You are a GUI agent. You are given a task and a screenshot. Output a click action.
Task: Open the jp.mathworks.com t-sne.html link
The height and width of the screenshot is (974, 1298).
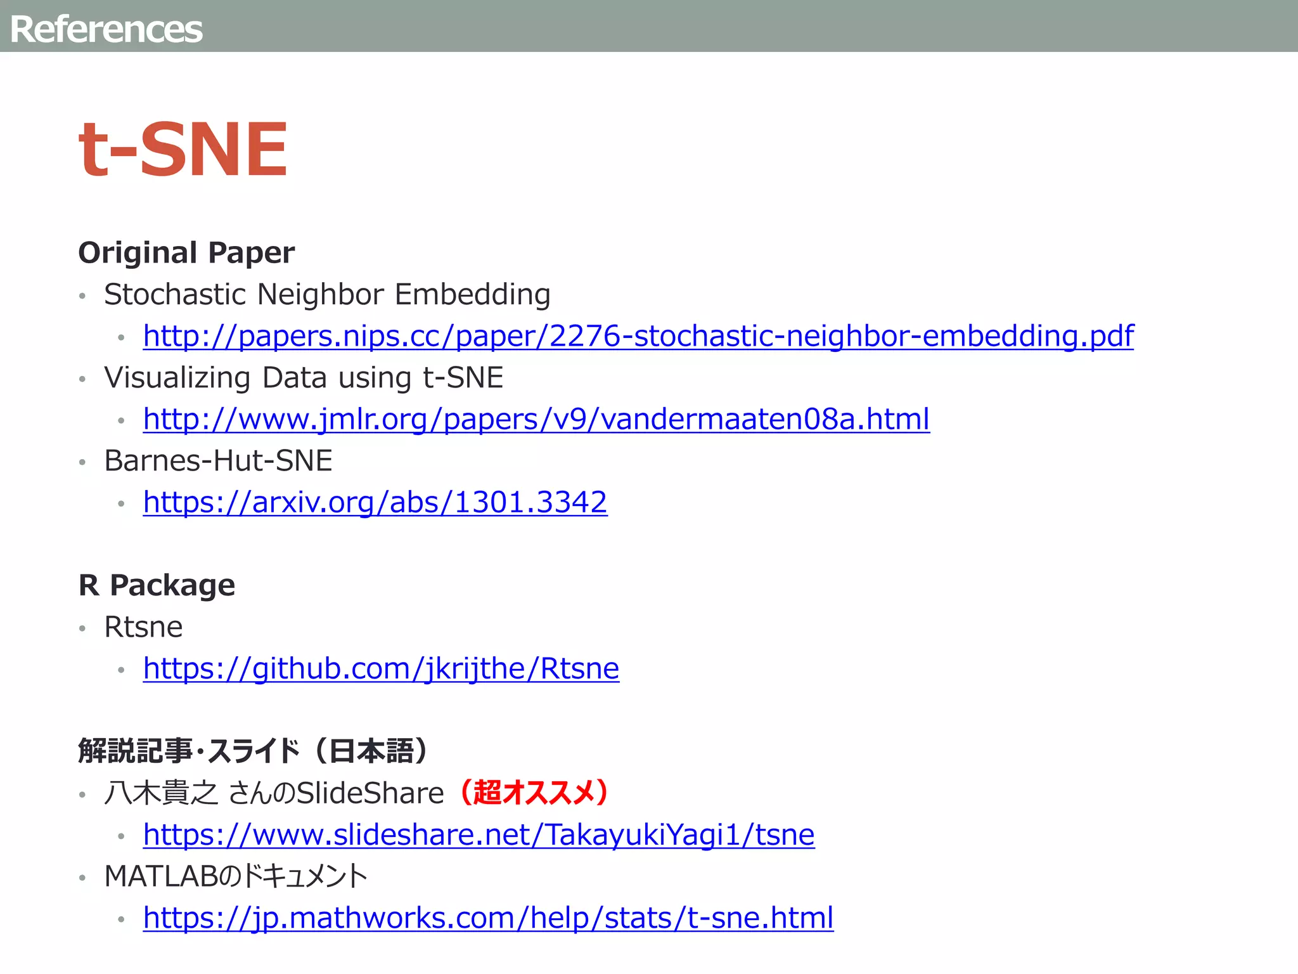tap(488, 918)
